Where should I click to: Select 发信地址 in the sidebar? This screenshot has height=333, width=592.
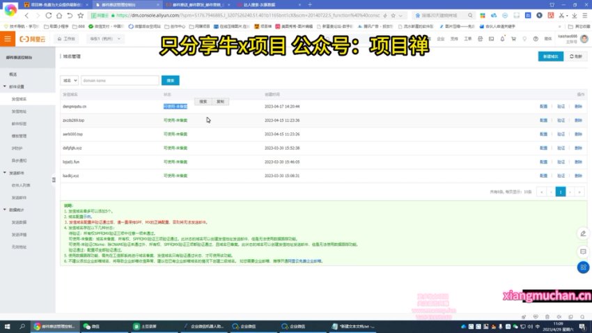tap(19, 111)
